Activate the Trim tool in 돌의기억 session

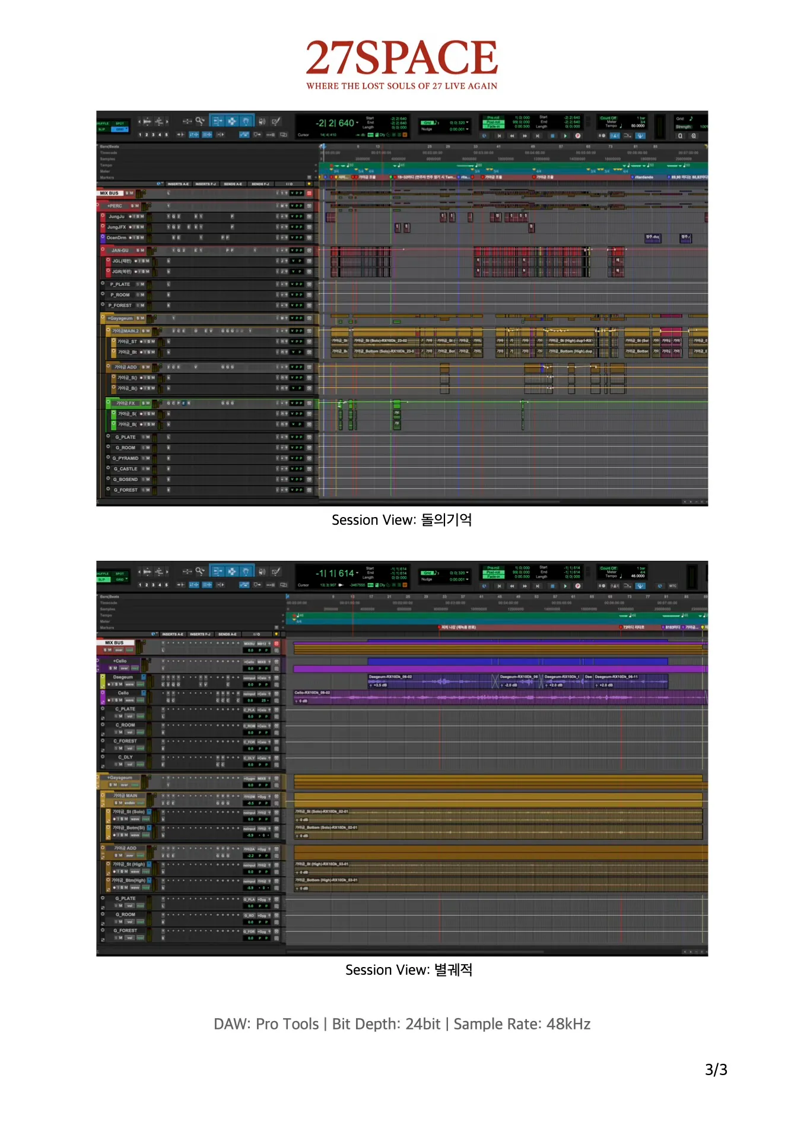click(x=217, y=121)
